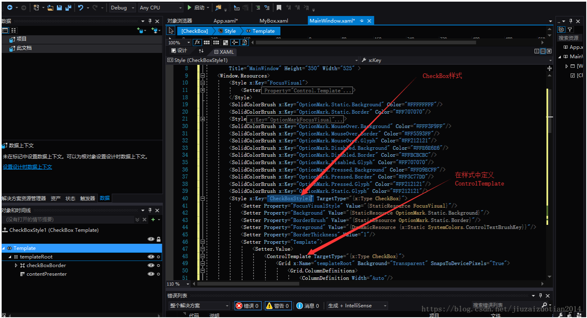Switch to the App.xaml* tab

point(226,21)
